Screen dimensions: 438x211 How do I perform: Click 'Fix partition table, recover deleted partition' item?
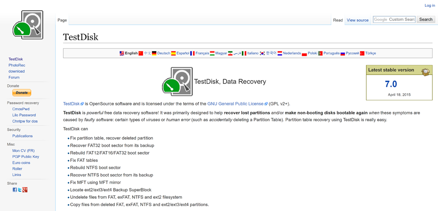(111, 138)
